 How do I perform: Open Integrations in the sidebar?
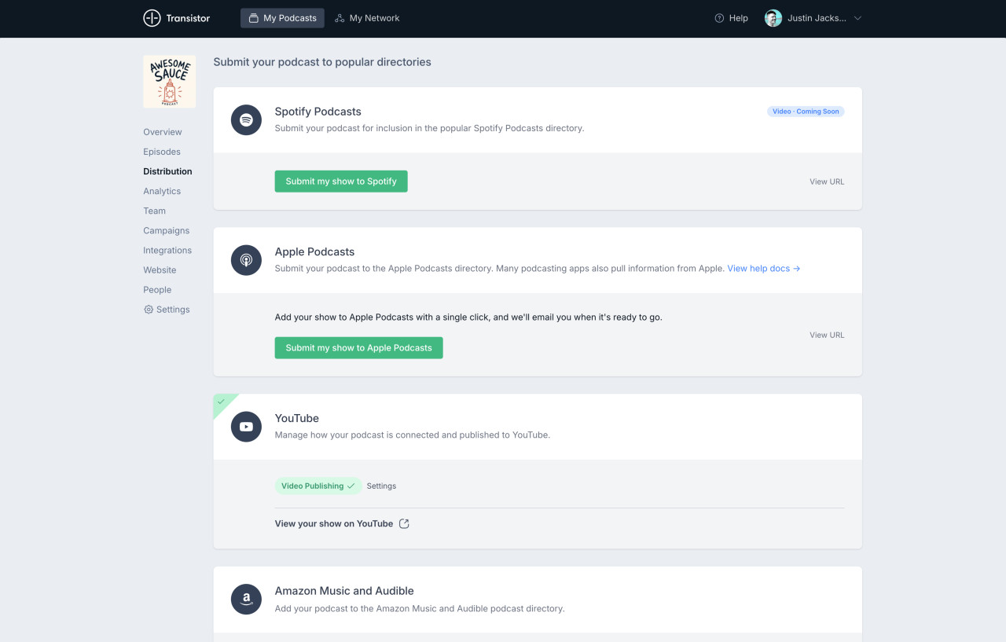pyautogui.click(x=167, y=250)
